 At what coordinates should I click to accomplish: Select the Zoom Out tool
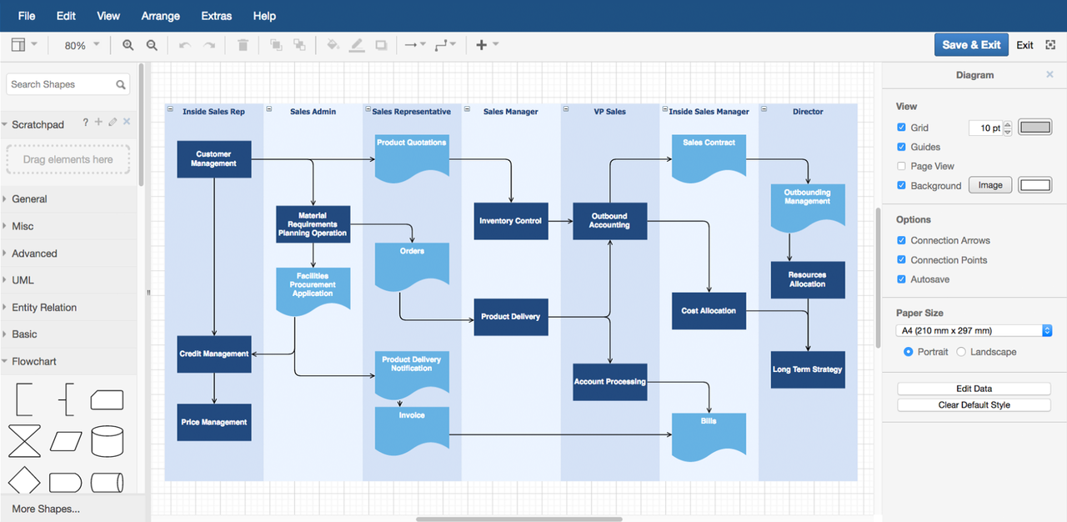pos(152,45)
